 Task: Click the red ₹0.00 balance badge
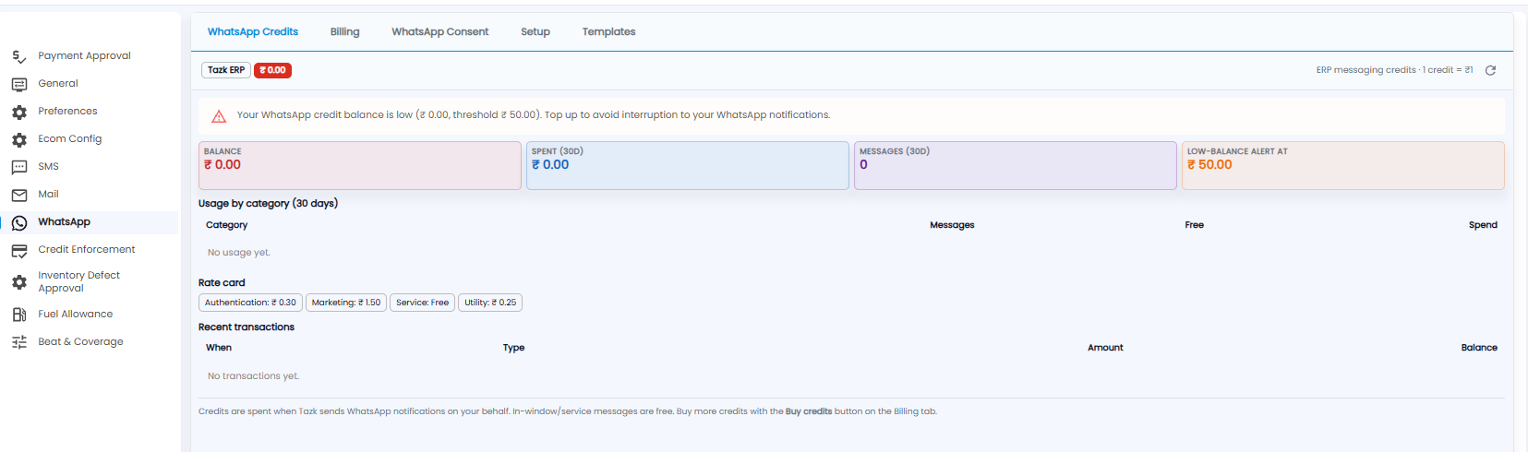272,70
